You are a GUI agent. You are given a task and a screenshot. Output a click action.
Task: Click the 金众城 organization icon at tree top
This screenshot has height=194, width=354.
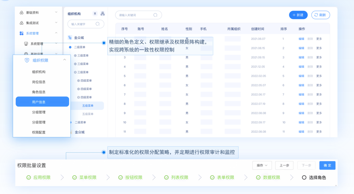coord(70,38)
